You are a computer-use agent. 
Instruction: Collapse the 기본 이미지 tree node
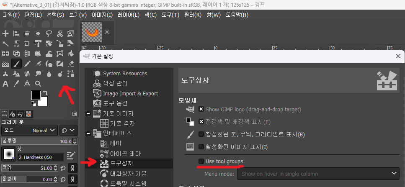pos(88,113)
